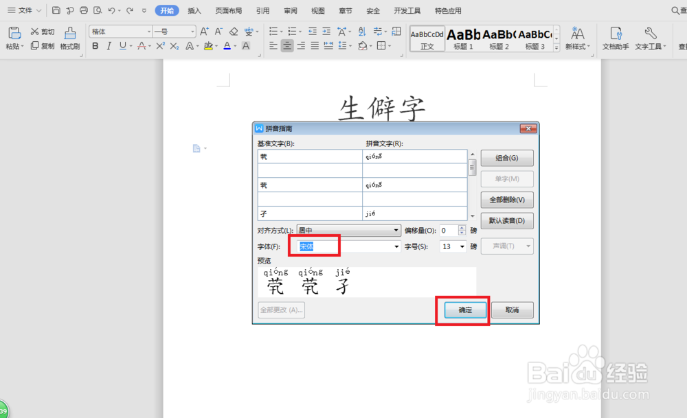The height and width of the screenshot is (418, 687).
Task: Click the Paste (粘贴) icon
Action: (x=14, y=32)
